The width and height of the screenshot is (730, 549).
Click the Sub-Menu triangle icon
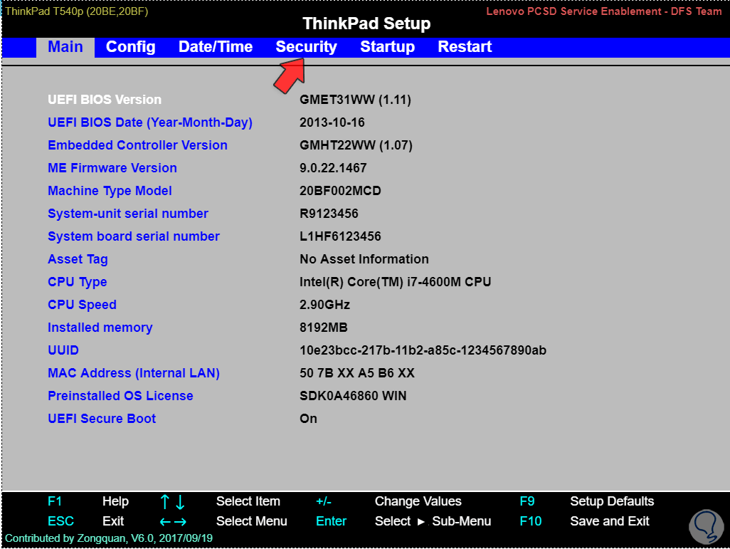click(421, 522)
